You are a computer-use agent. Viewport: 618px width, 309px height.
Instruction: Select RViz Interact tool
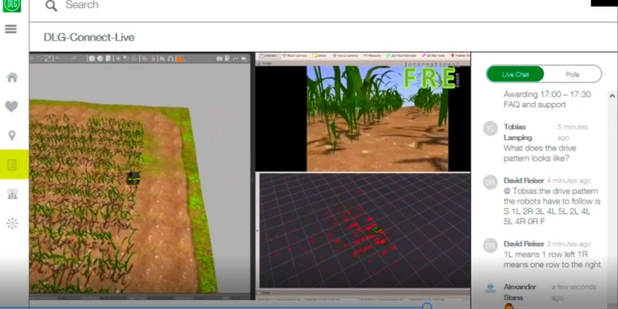(x=269, y=55)
